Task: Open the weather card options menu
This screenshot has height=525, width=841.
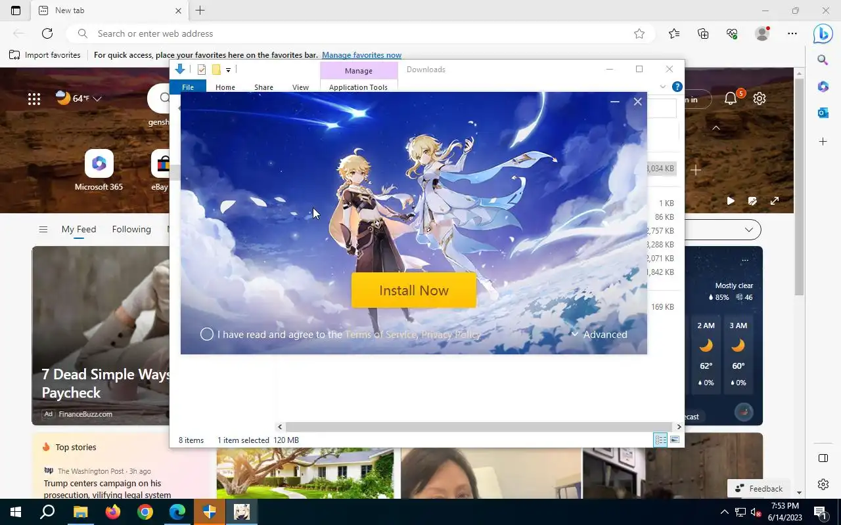Action: coord(744,261)
